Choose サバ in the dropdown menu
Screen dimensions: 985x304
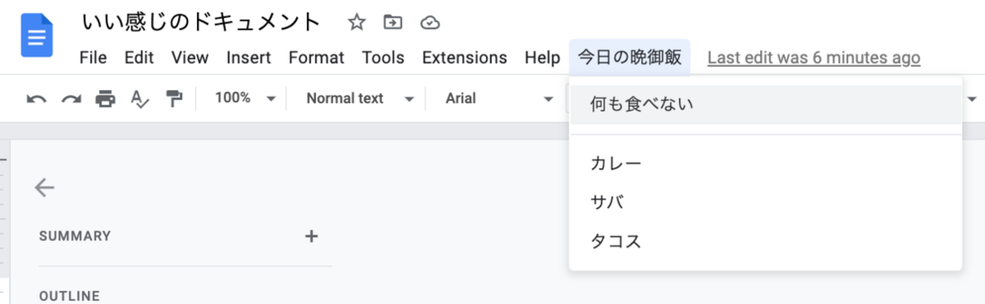607,203
